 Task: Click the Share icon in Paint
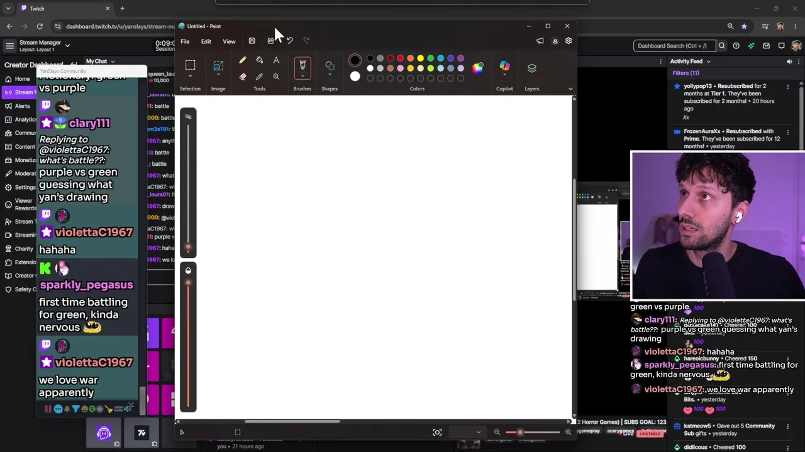click(271, 41)
